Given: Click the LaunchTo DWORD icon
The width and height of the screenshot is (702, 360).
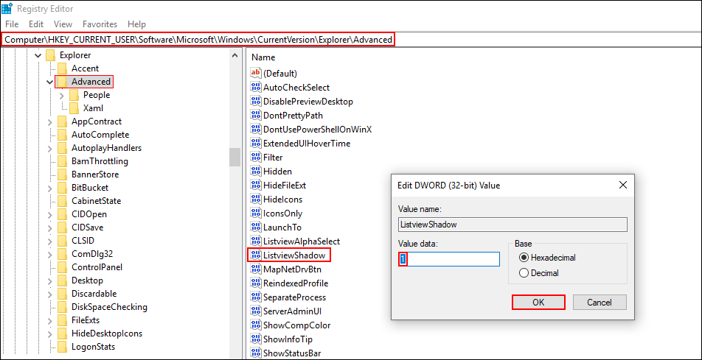Looking at the screenshot, I should (x=256, y=227).
